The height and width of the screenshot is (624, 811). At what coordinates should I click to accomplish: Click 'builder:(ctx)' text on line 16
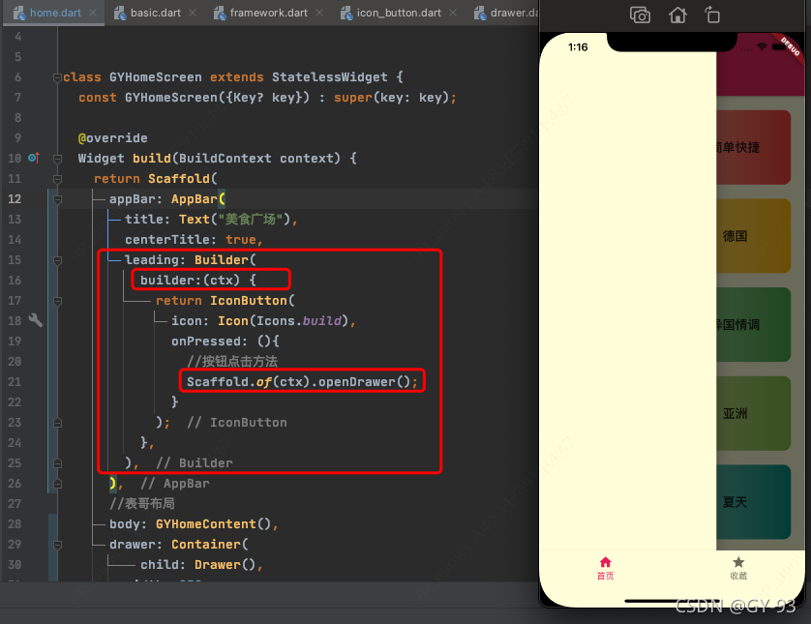[x=191, y=281]
